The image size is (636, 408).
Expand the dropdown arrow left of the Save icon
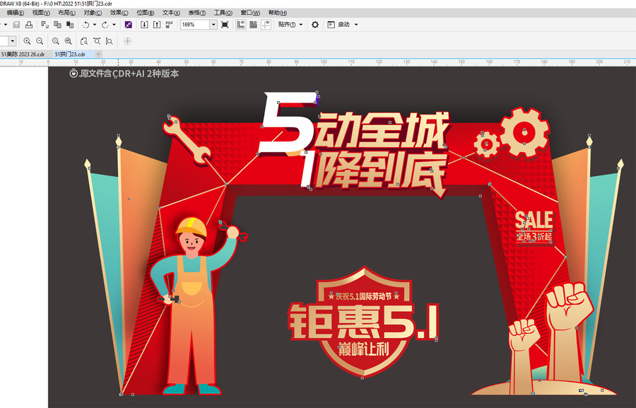coord(5,25)
